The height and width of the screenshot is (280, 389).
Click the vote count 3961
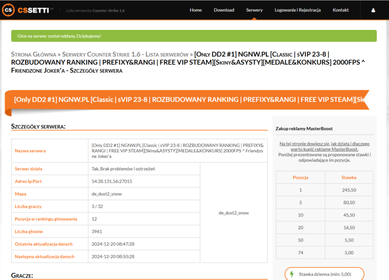[97, 232]
